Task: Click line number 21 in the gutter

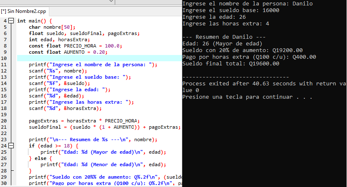Action: point(5,127)
